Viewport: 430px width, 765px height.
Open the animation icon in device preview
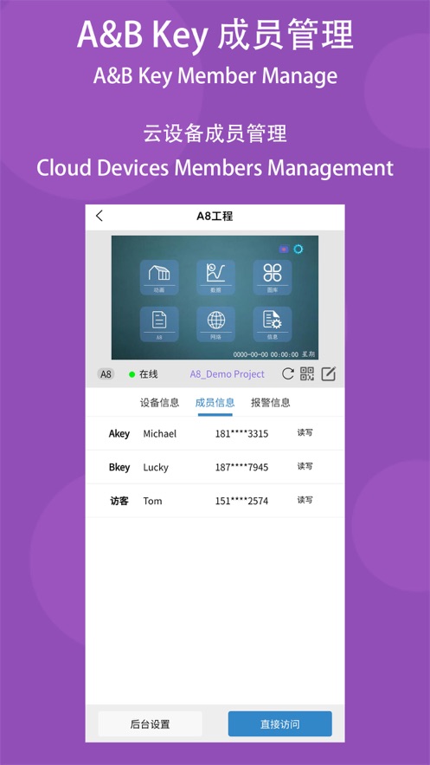(159, 277)
